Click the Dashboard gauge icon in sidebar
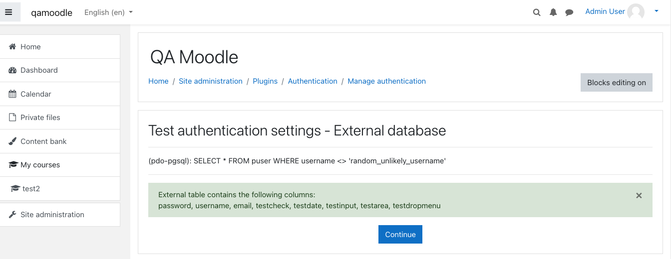This screenshot has height=259, width=671. click(12, 70)
